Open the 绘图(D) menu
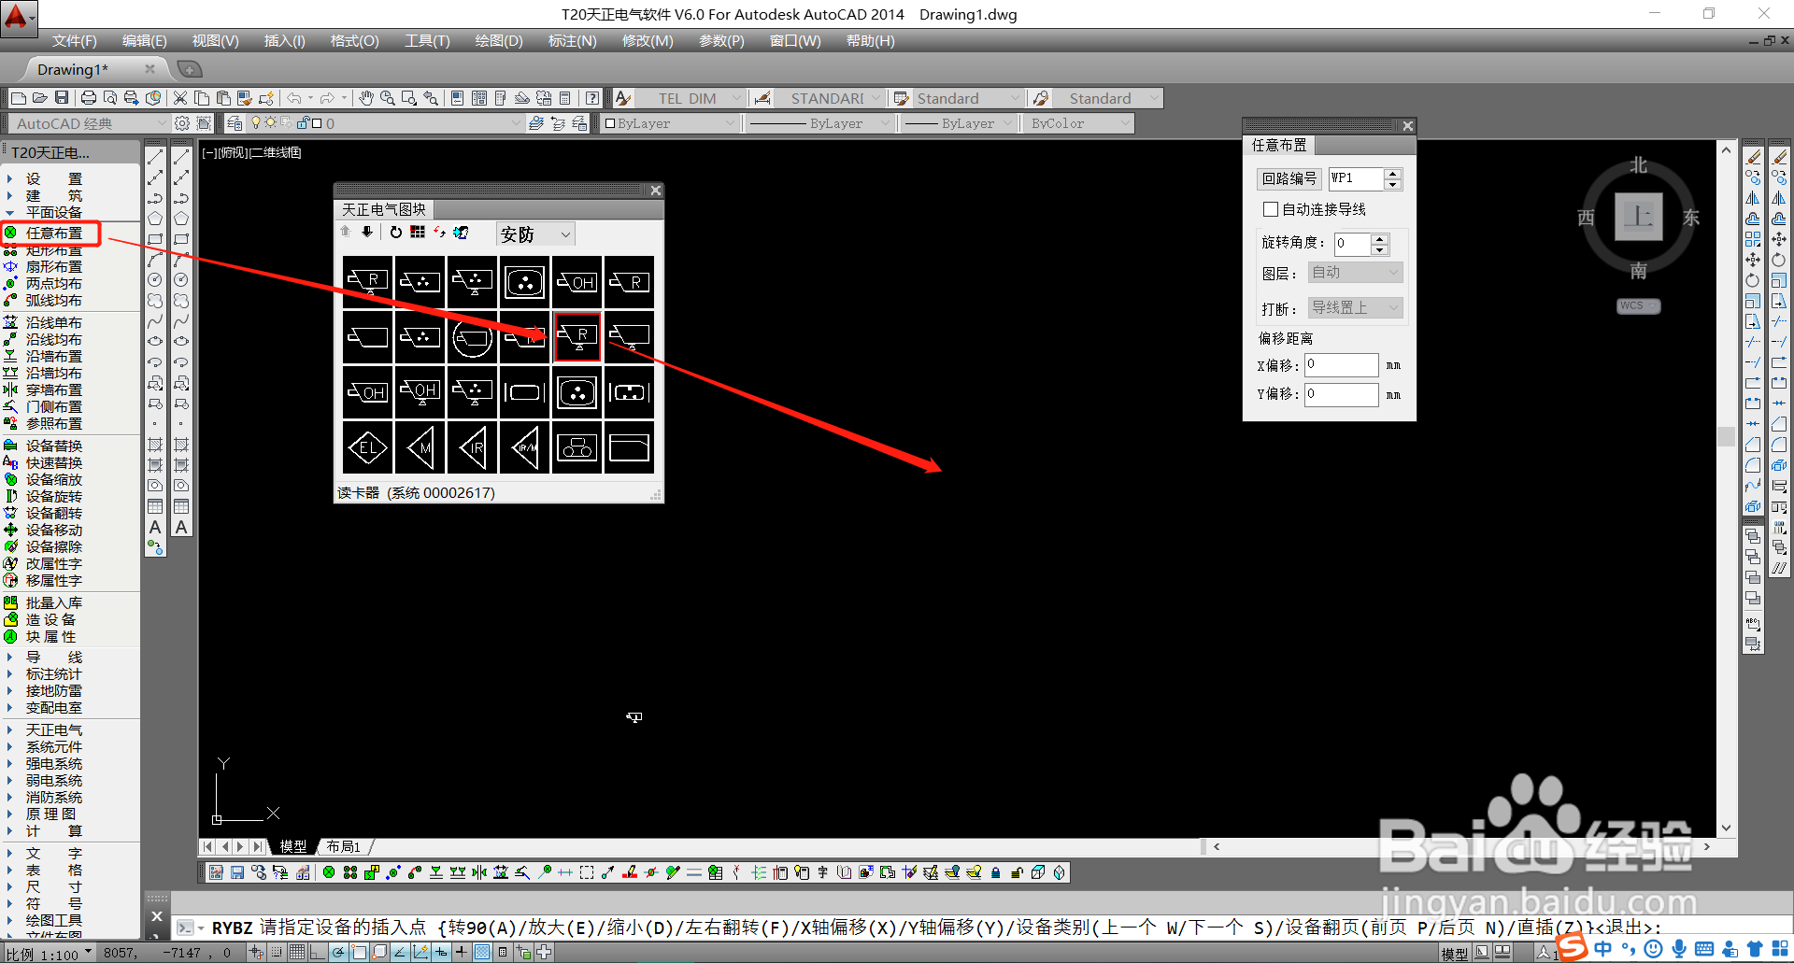1794x963 pixels. coord(499,41)
